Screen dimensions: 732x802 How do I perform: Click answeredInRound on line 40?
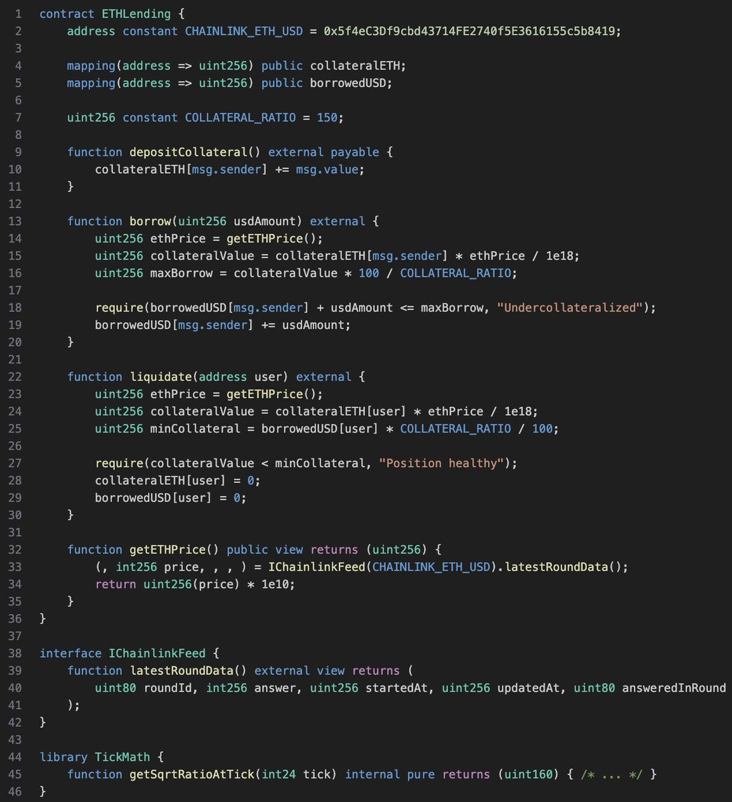[674, 688]
